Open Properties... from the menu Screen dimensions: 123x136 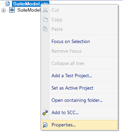pyautogui.click(x=79, y=125)
